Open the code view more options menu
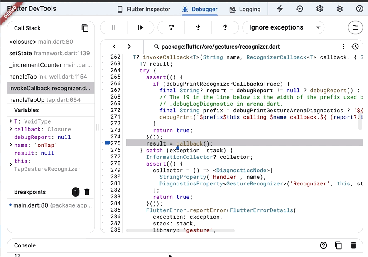This screenshot has height=257, width=368. pyautogui.click(x=343, y=47)
